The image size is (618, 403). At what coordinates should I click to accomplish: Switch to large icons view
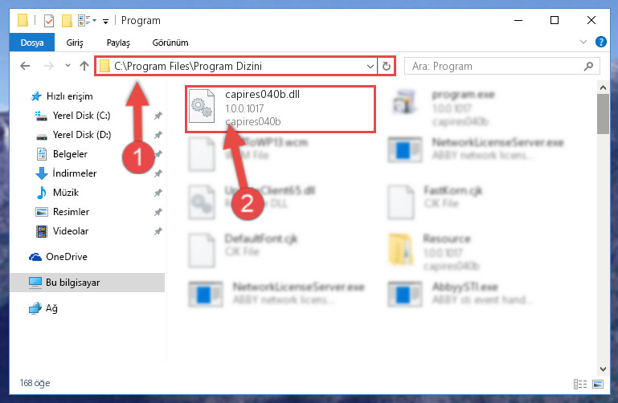click(598, 384)
